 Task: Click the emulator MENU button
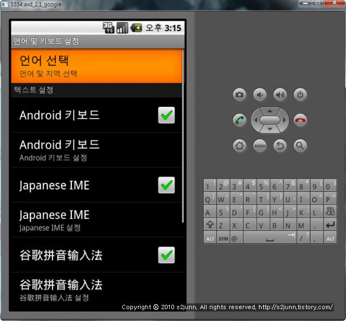pyautogui.click(x=259, y=146)
